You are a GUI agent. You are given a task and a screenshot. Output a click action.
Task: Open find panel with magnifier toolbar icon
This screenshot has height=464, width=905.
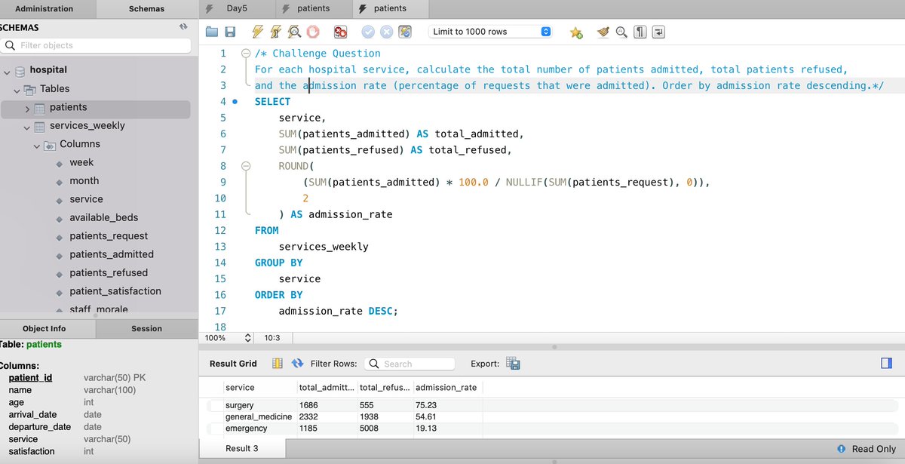point(621,32)
